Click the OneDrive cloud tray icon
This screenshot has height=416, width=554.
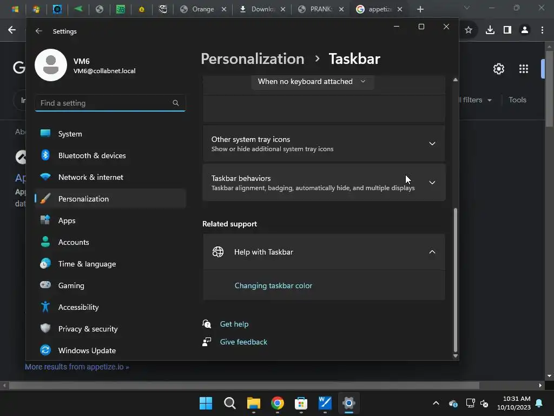point(453,403)
